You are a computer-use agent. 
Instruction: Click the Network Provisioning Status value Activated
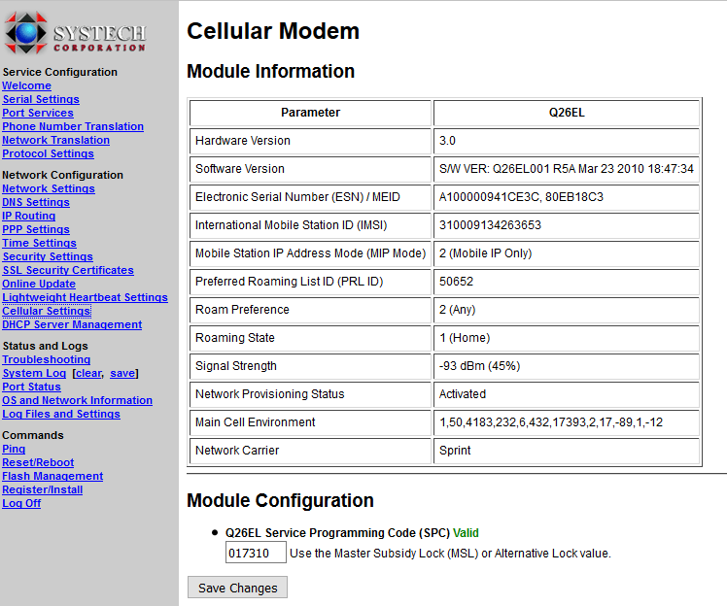pyautogui.click(x=463, y=394)
